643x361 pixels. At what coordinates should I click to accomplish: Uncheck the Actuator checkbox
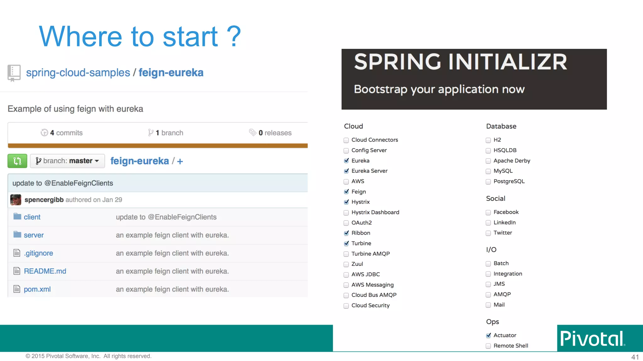(488, 335)
